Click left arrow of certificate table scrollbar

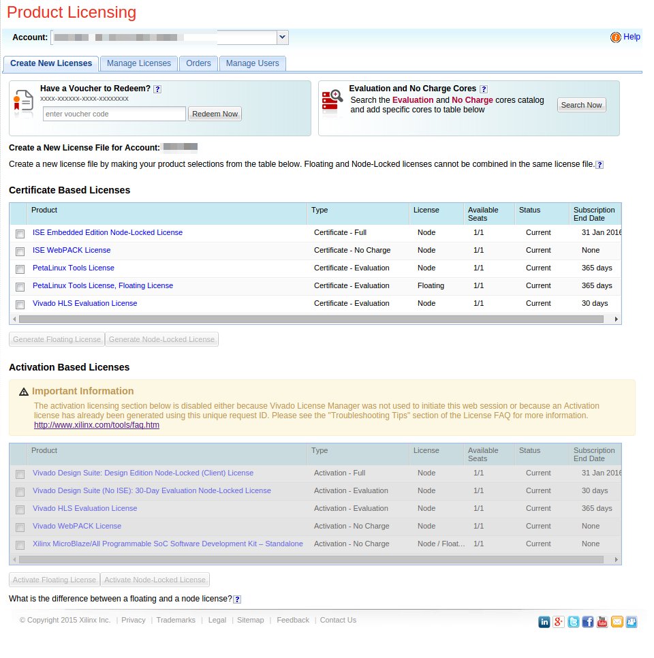click(x=15, y=319)
